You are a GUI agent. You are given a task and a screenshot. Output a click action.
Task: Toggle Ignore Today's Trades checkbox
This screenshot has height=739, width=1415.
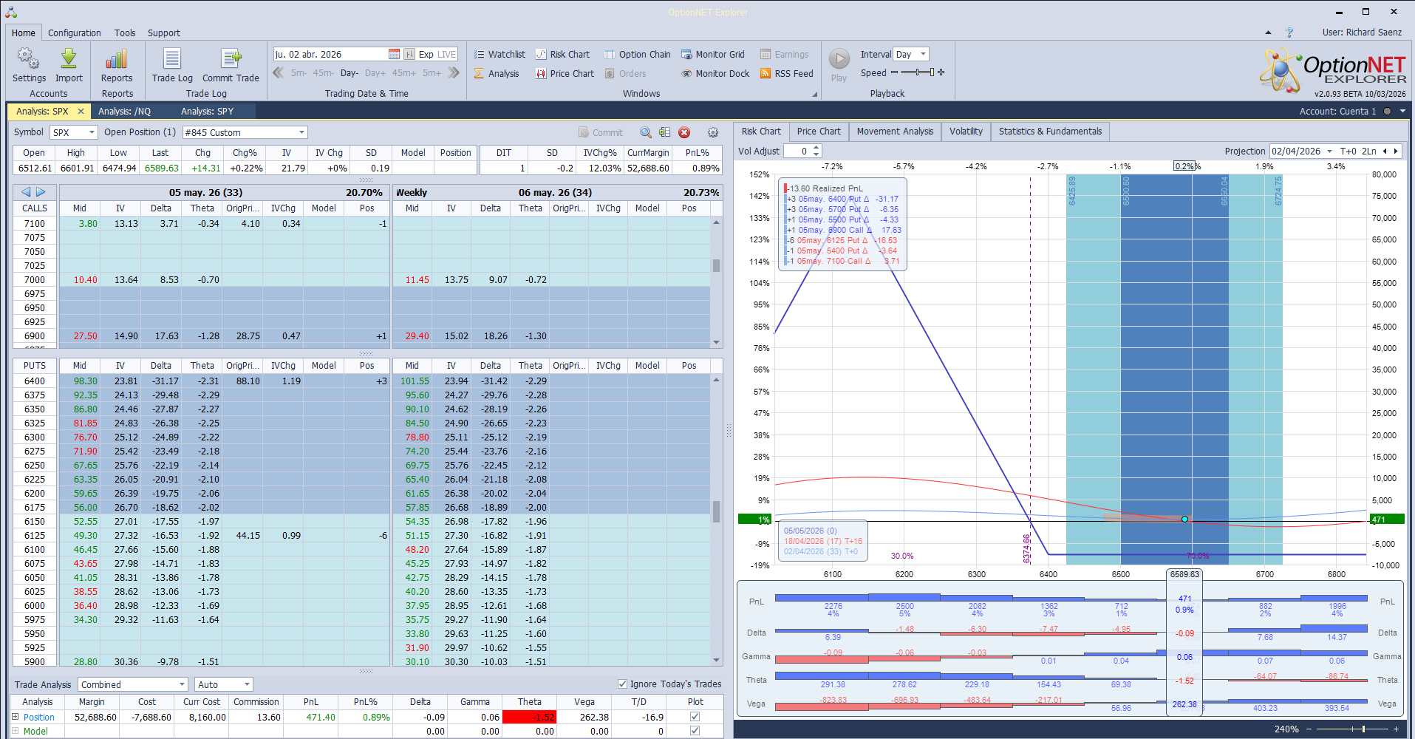coord(622,684)
